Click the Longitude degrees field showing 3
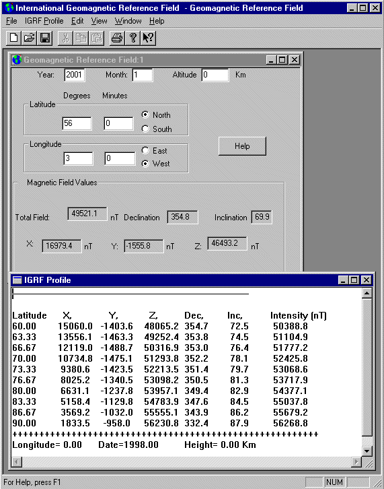384x489 pixels. point(78,158)
